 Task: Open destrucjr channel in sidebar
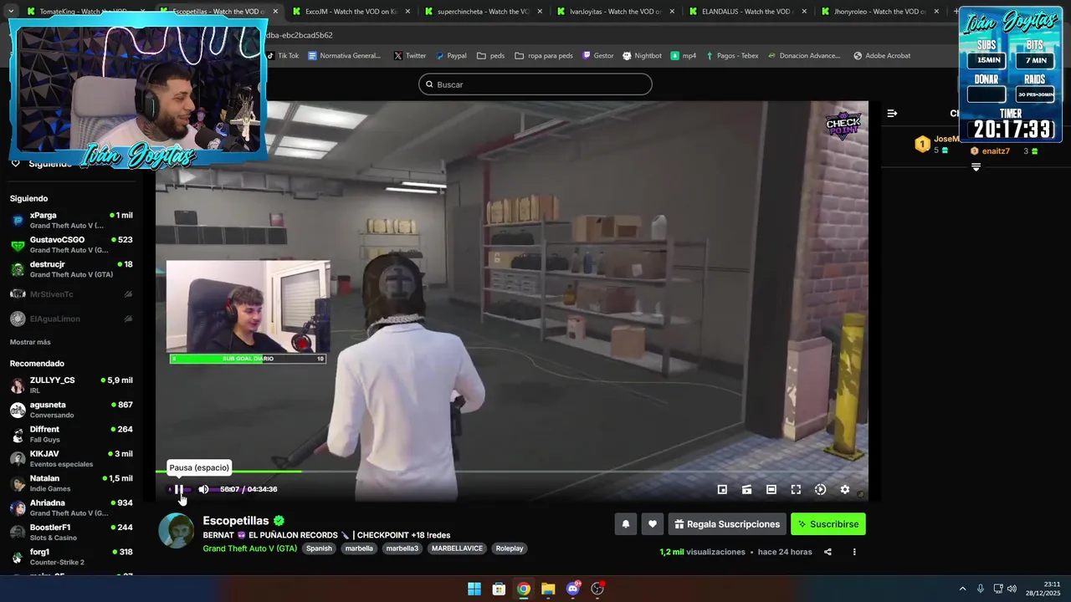click(71, 269)
